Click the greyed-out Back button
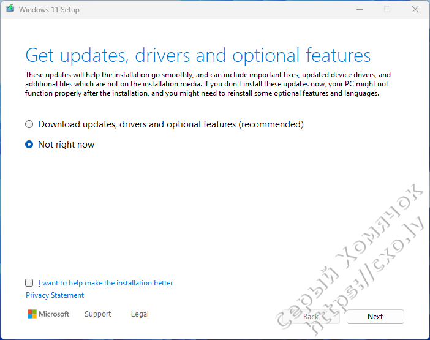 pyautogui.click(x=311, y=317)
